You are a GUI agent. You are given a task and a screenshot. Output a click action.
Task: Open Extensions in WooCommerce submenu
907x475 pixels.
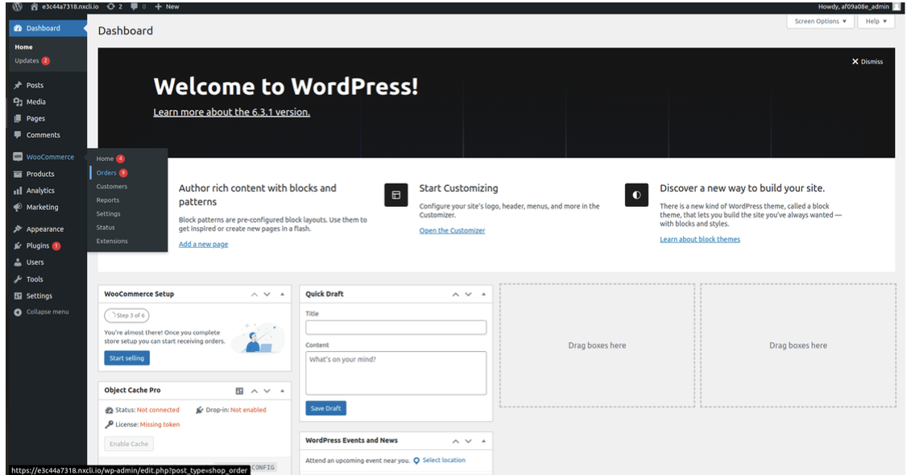pyautogui.click(x=112, y=241)
